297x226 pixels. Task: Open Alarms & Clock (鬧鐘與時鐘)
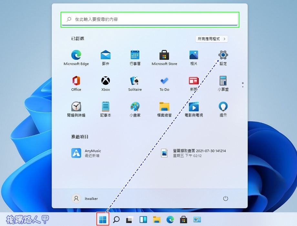point(76,109)
